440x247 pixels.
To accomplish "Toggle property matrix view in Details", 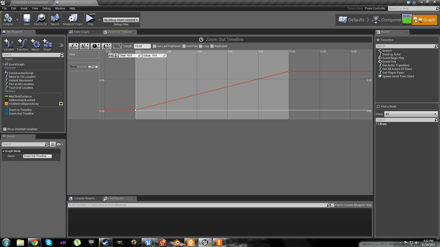I will pyautogui.click(x=53, y=144).
